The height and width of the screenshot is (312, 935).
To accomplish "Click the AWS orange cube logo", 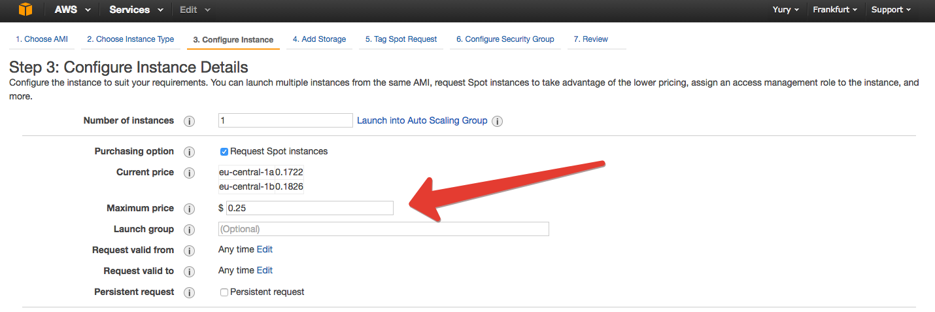I will [x=25, y=10].
